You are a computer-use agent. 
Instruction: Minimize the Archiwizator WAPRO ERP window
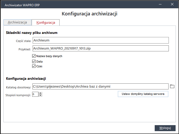tap(160, 4)
